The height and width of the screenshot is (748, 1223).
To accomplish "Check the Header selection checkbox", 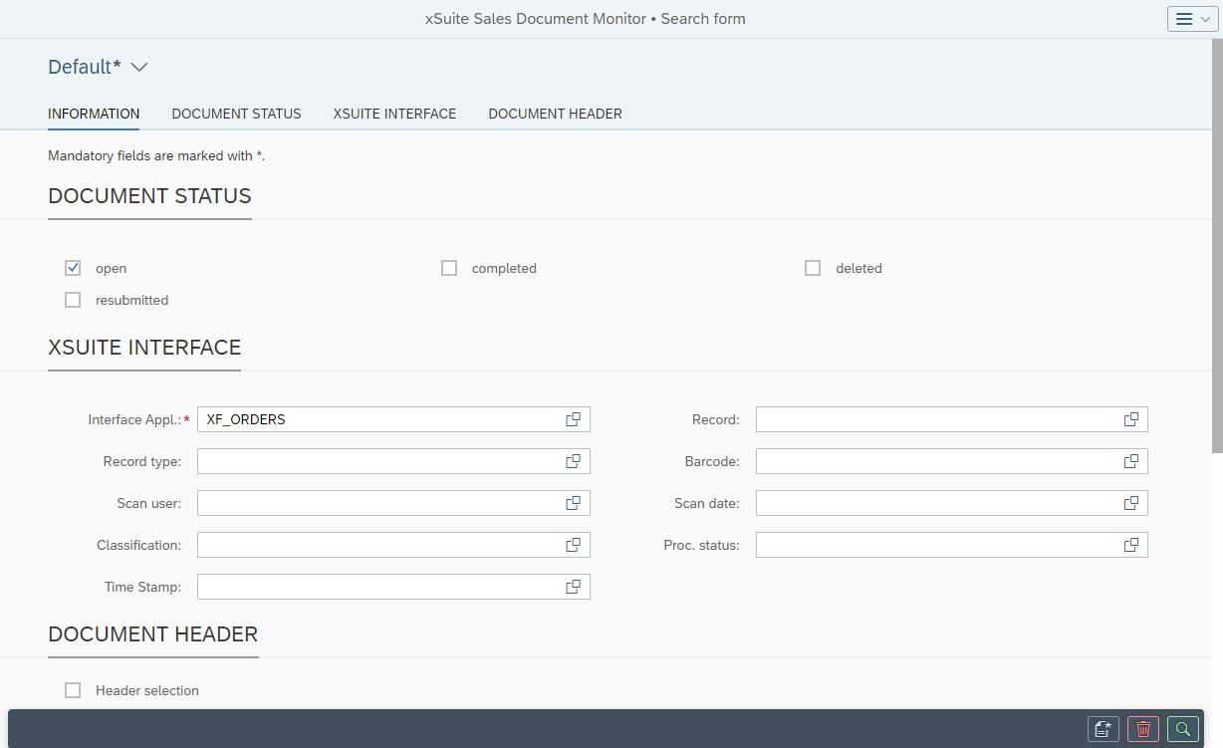I will tap(73, 689).
